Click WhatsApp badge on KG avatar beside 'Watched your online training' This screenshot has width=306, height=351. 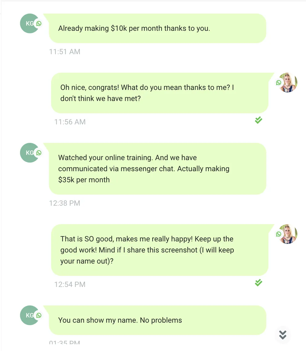39,153
